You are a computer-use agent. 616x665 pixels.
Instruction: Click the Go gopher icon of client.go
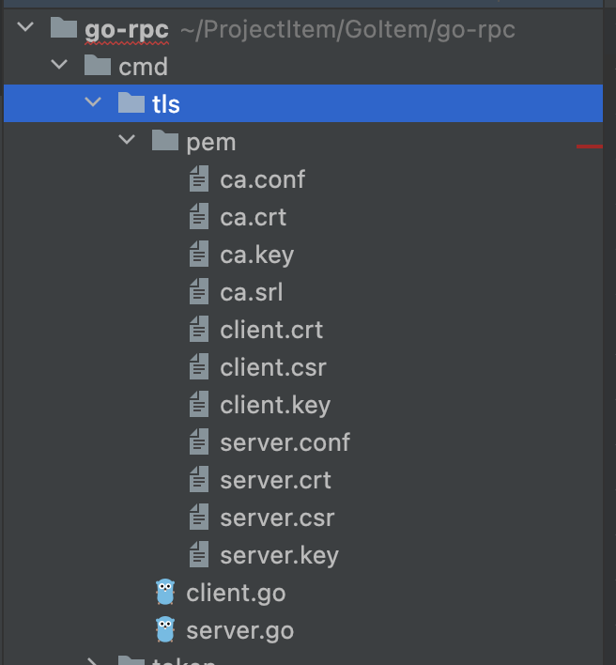165,592
